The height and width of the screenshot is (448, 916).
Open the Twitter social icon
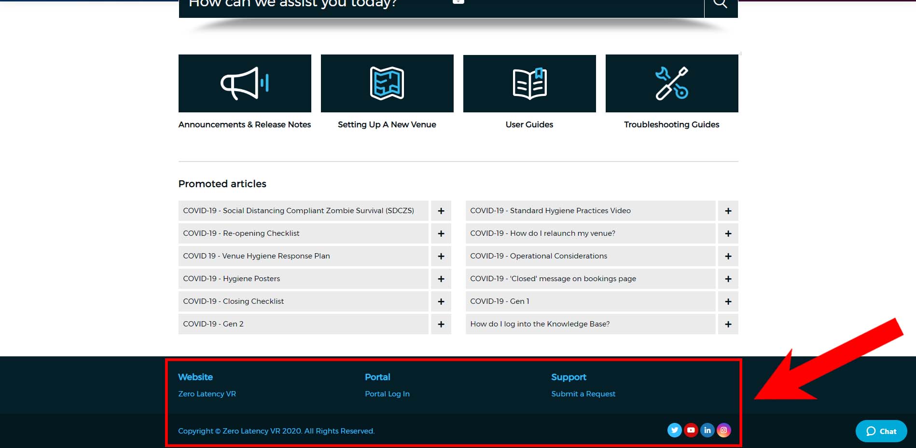click(x=675, y=430)
